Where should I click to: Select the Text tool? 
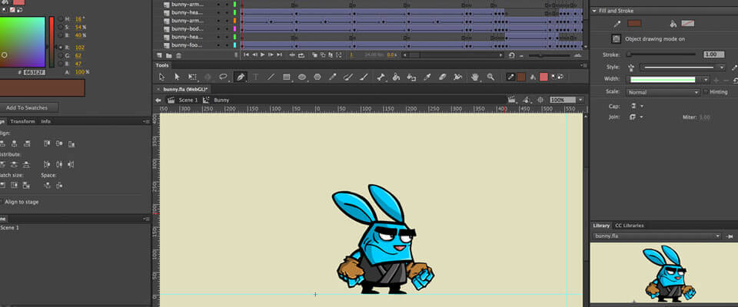point(255,77)
